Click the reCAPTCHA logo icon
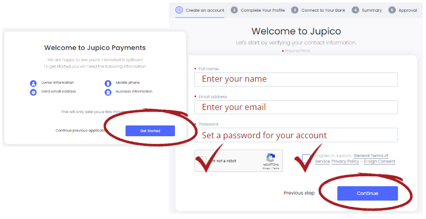 point(271,158)
